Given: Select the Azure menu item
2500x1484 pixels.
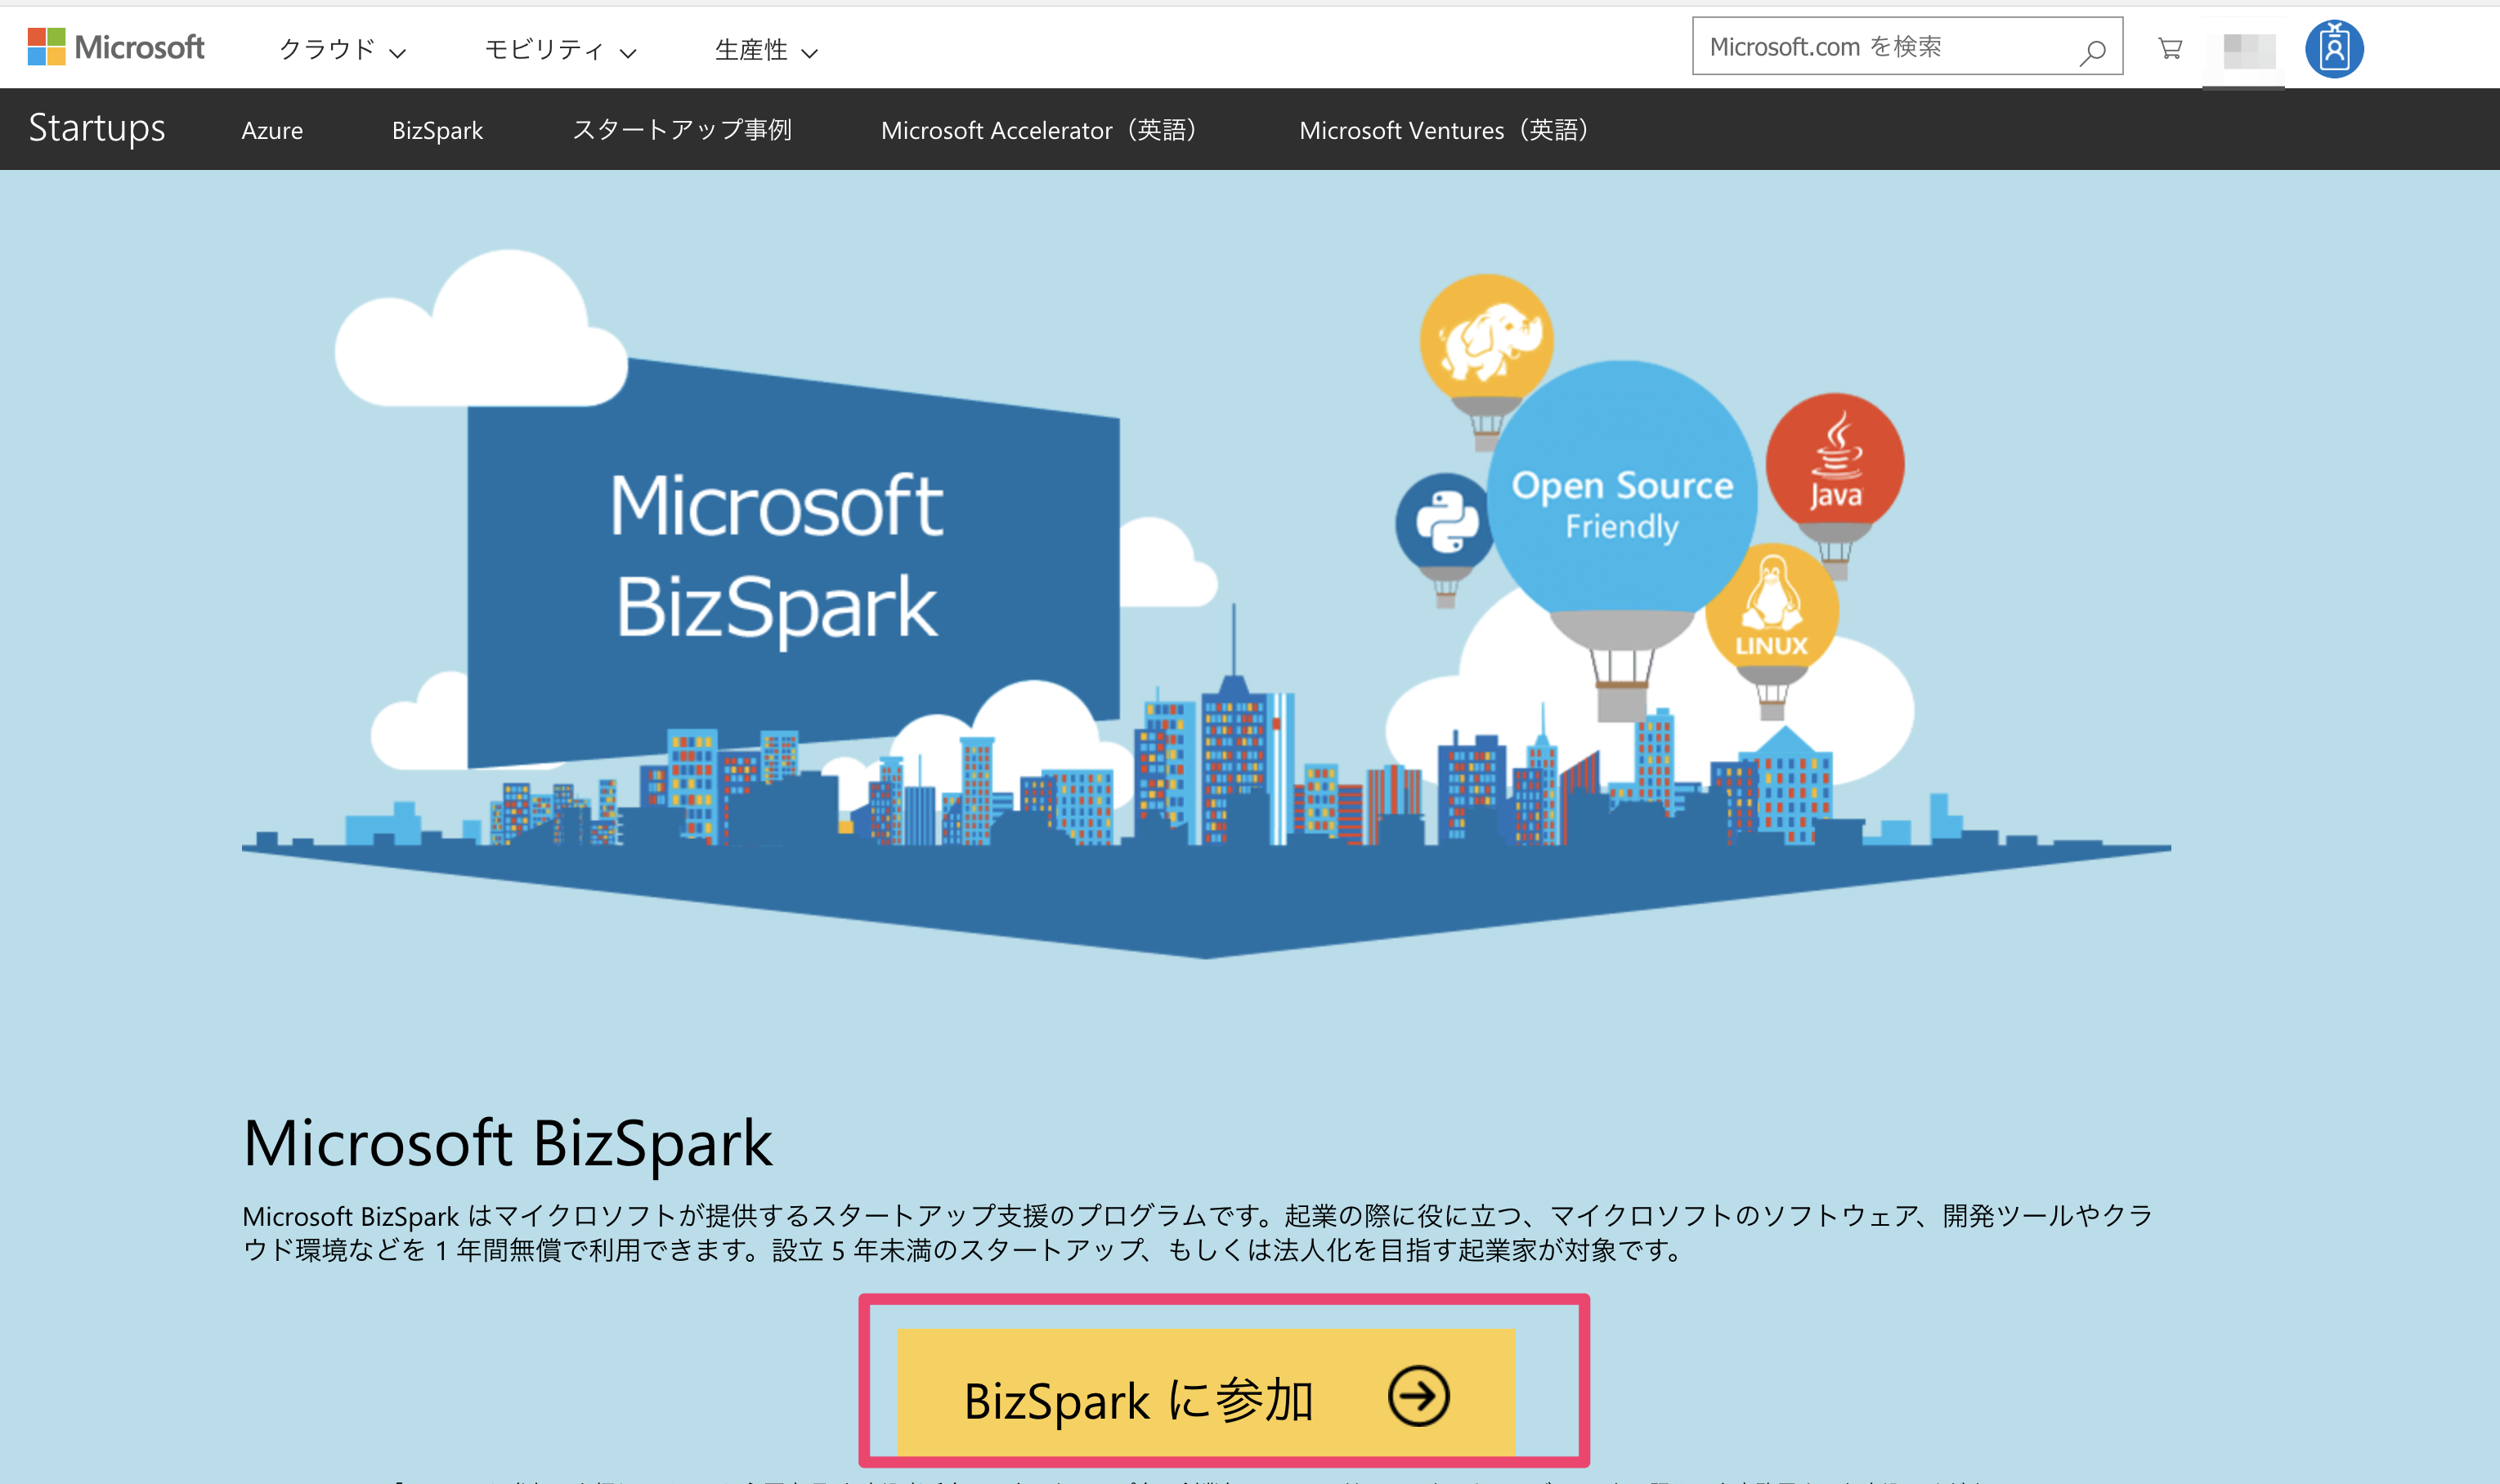Looking at the screenshot, I should click(x=272, y=130).
